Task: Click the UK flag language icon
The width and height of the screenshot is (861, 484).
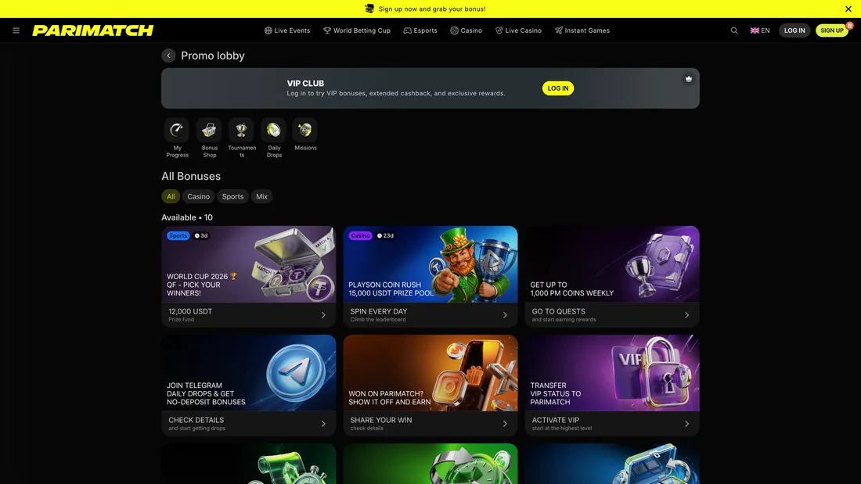Action: click(755, 30)
